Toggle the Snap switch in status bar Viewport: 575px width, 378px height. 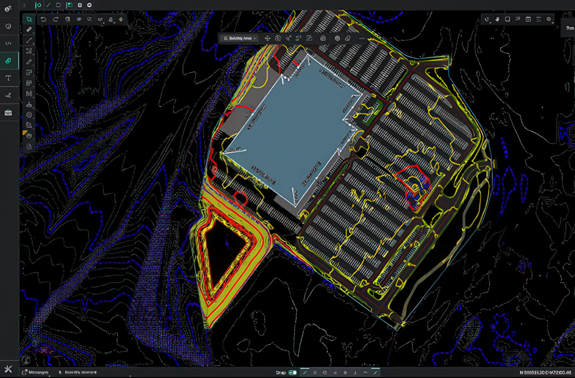pyautogui.click(x=293, y=372)
